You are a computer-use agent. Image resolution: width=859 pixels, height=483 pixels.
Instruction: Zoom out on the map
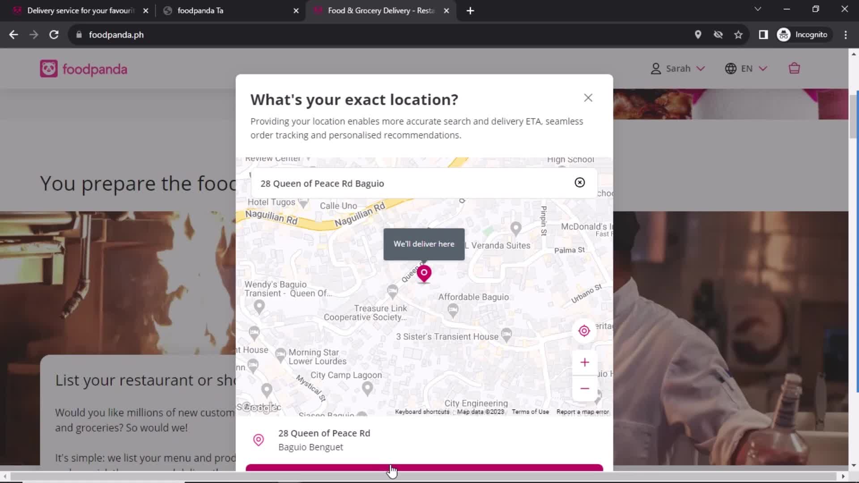(584, 389)
